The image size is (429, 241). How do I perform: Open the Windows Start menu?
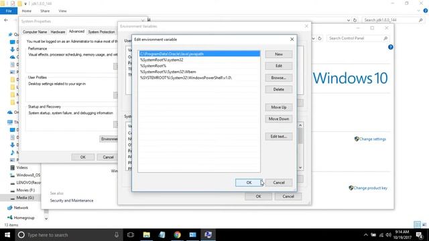coord(7,235)
